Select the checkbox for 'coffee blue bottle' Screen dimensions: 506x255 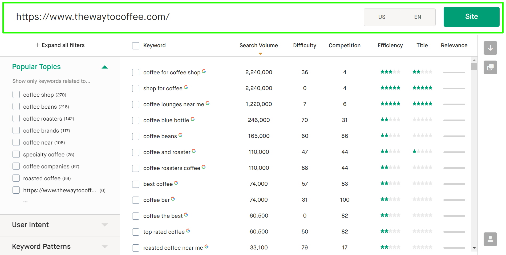[136, 120]
